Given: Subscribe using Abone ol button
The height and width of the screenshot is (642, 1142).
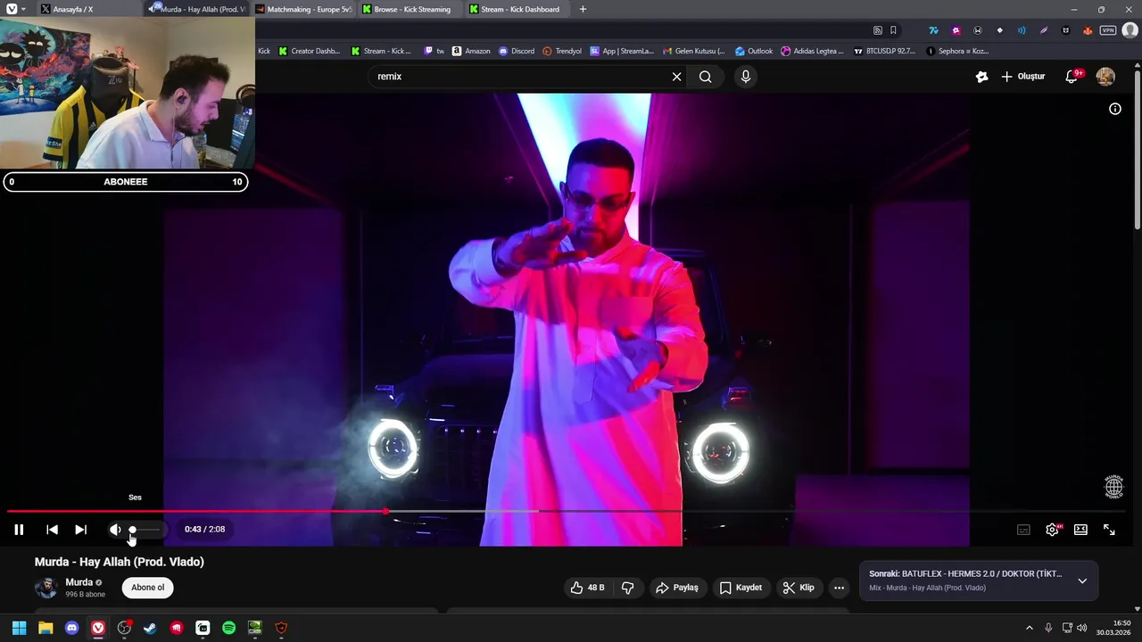Looking at the screenshot, I should pos(148,588).
